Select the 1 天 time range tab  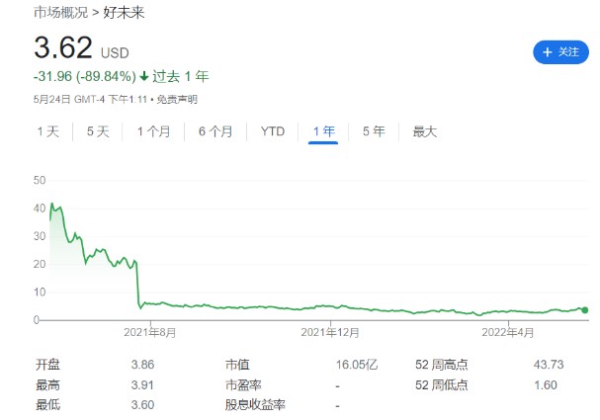tap(48, 131)
